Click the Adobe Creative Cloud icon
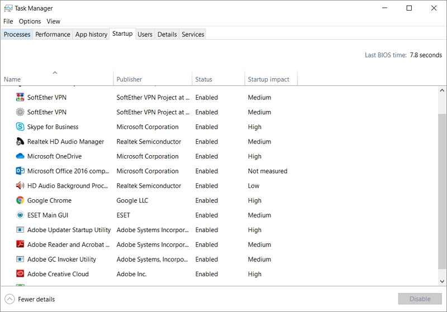The height and width of the screenshot is (312, 447). [x=20, y=274]
